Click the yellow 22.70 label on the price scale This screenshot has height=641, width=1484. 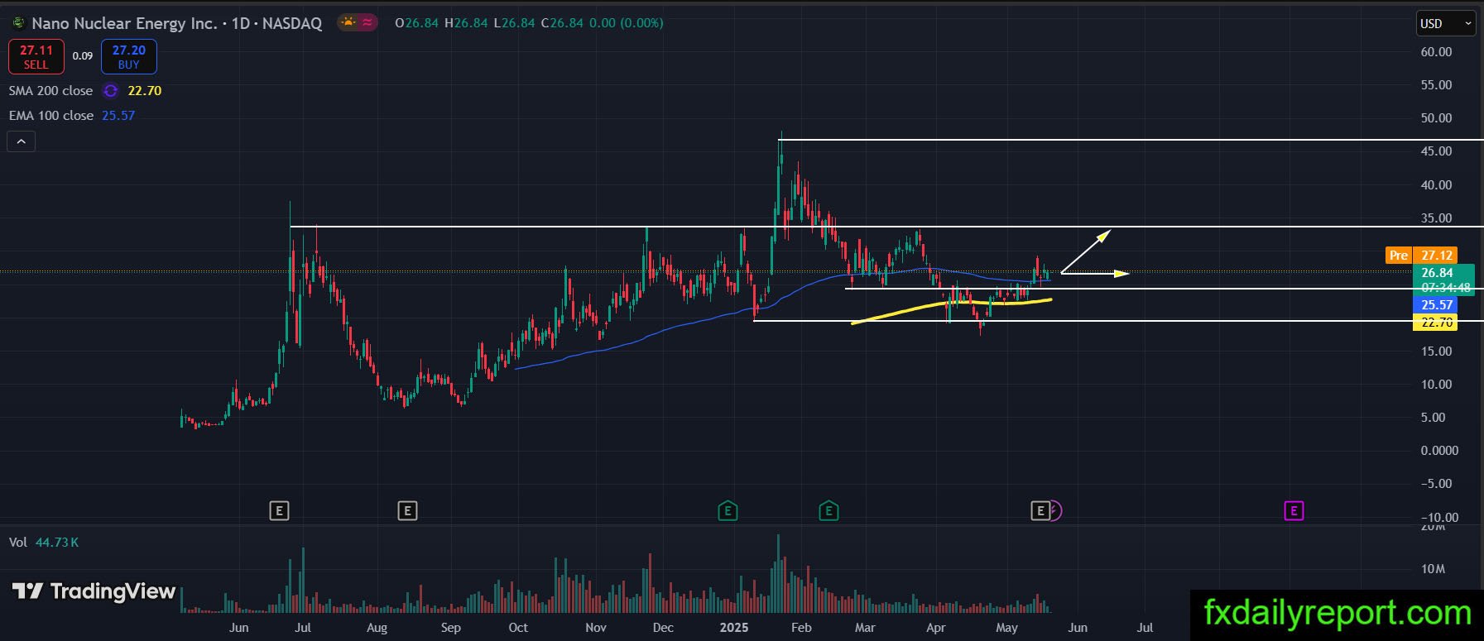[x=1435, y=323]
